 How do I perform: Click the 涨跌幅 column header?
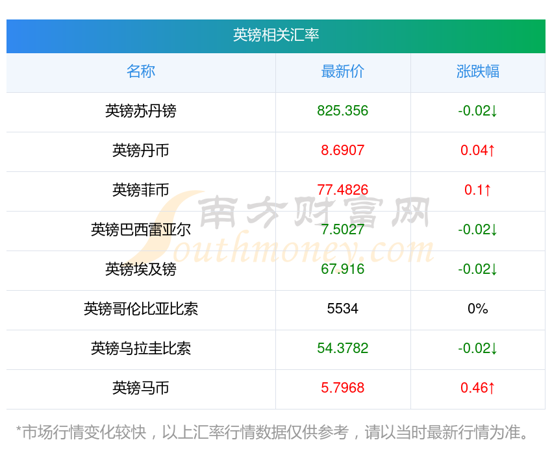(478, 71)
